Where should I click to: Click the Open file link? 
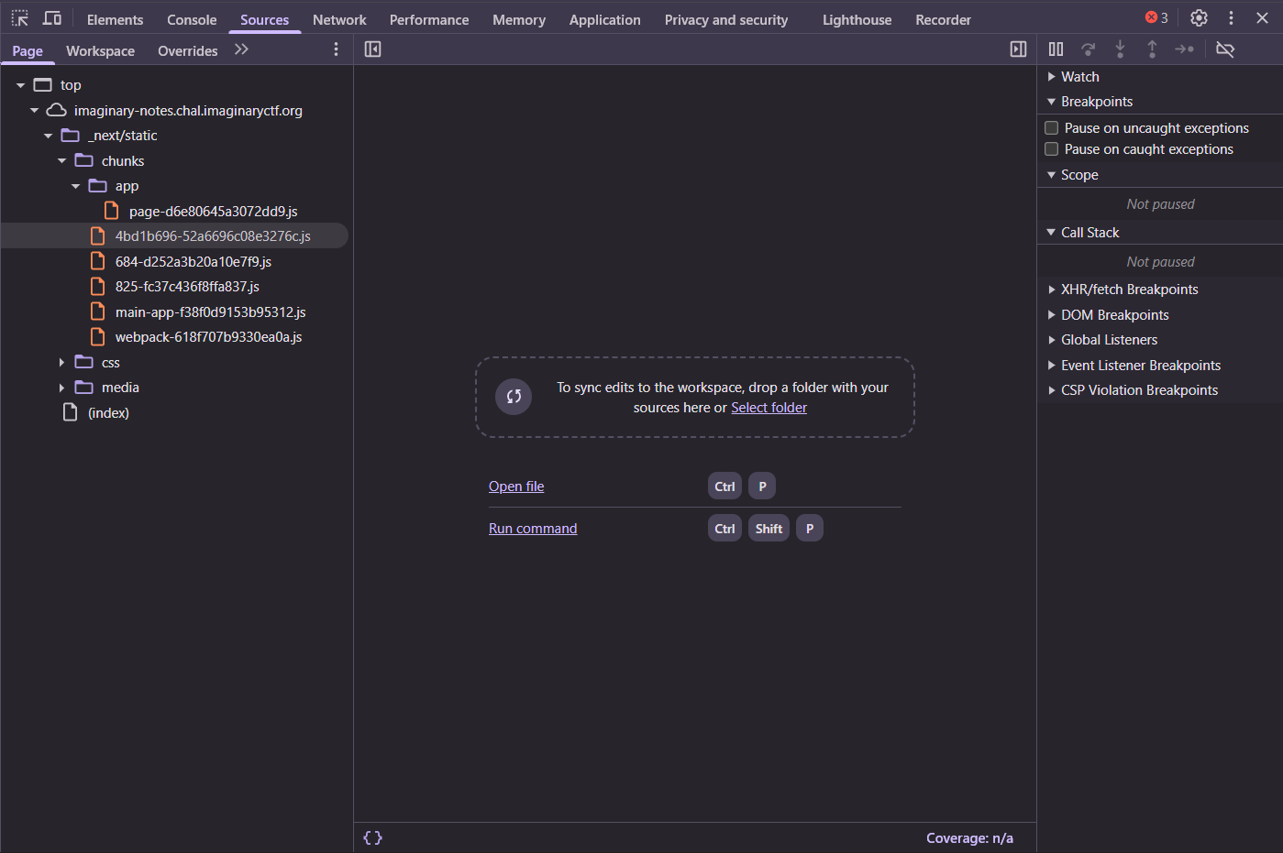(x=516, y=487)
